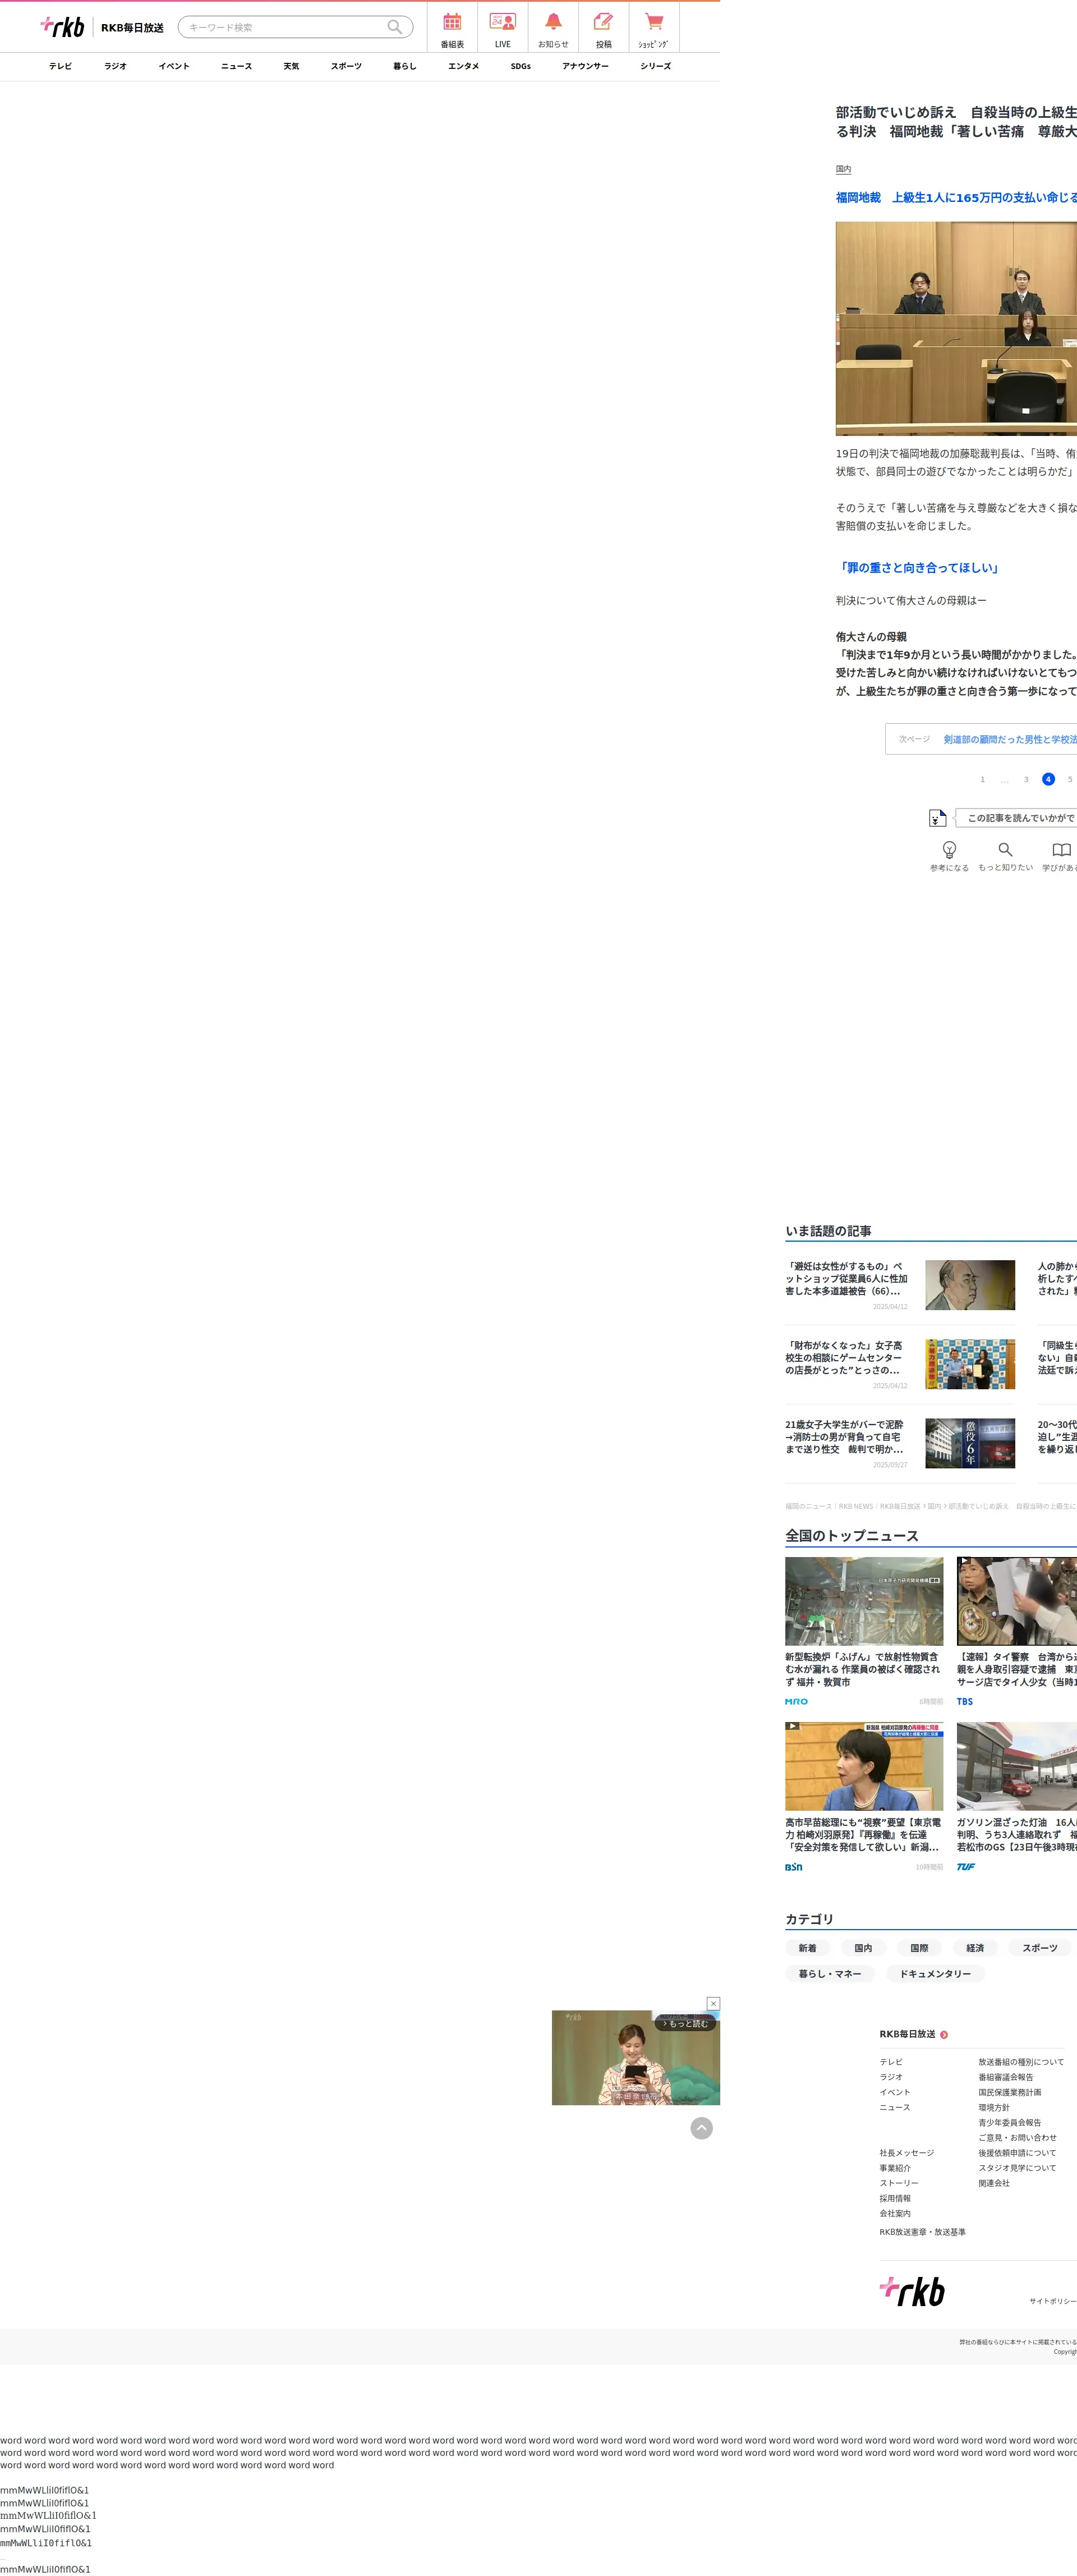Go to pagination page 3
Image resolution: width=1077 pixels, height=2576 pixels.
point(1026,779)
